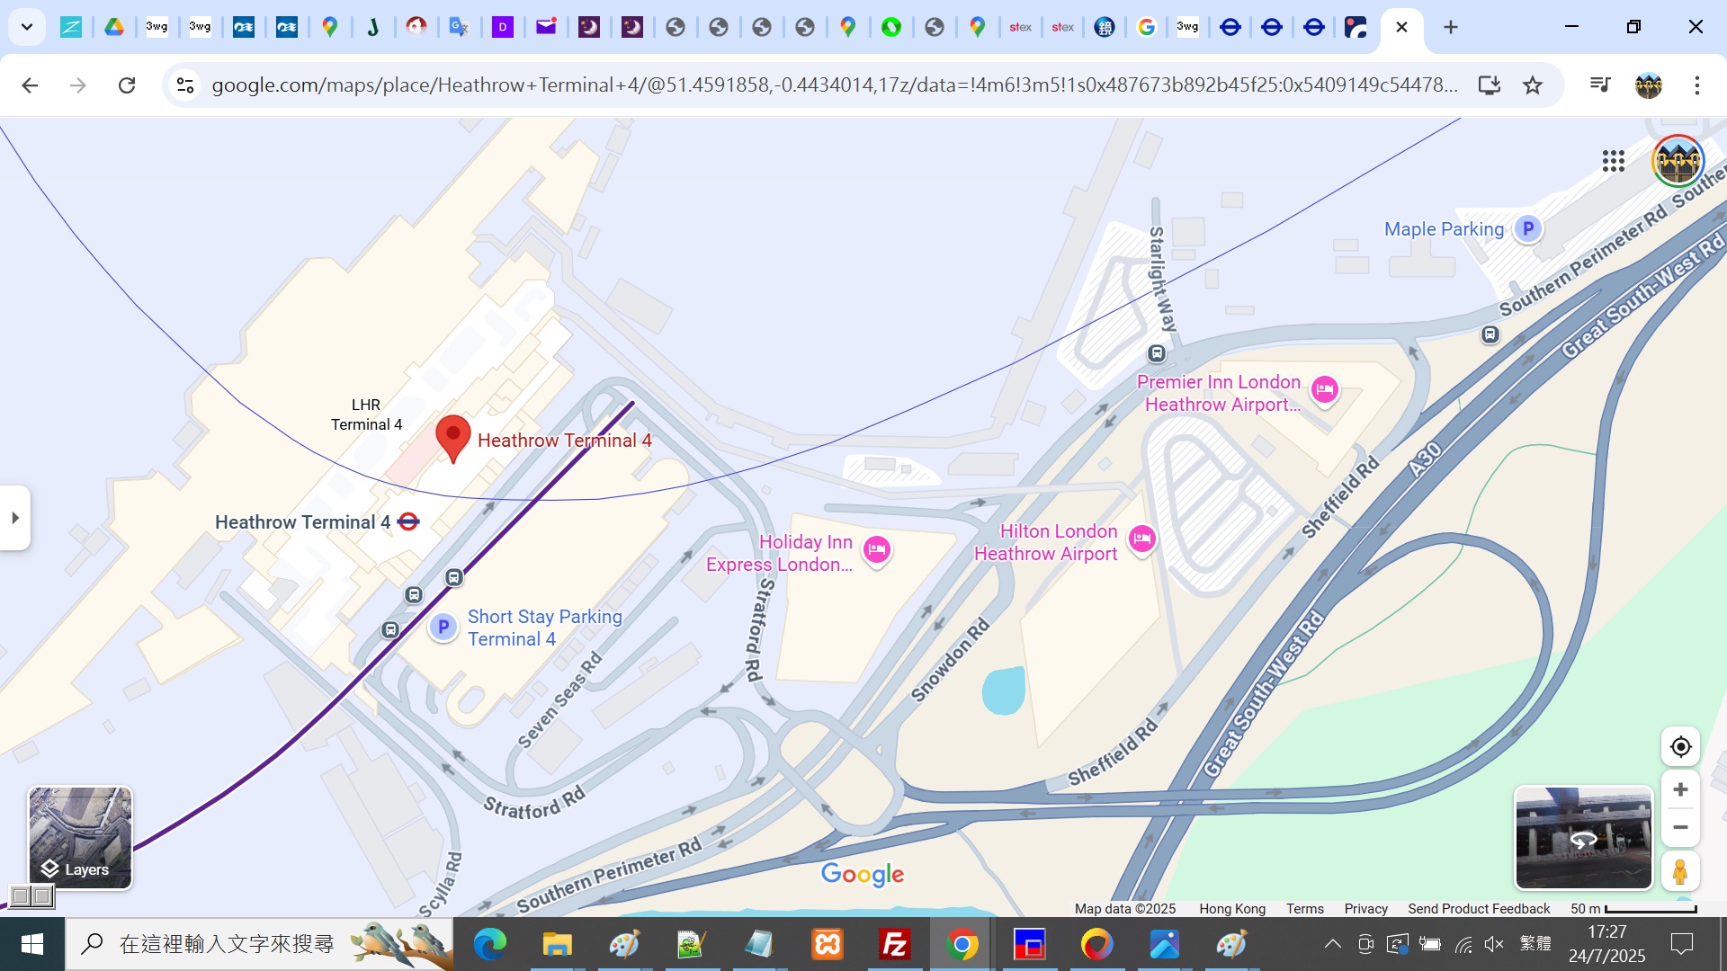Click the Holiday Inn Express hotel marker

877,549
